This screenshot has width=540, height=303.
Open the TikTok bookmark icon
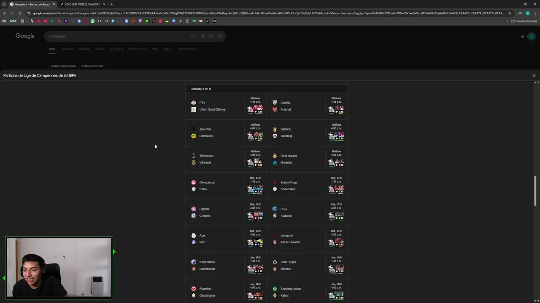pyautogui.click(x=207, y=21)
